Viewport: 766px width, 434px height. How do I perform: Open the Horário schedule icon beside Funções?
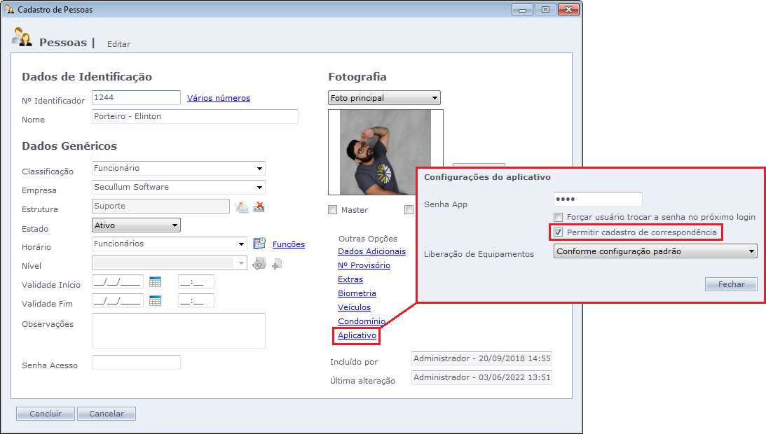coord(259,244)
